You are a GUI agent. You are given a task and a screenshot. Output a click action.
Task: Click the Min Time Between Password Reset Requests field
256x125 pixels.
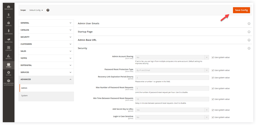pyautogui.click(x=172, y=99)
